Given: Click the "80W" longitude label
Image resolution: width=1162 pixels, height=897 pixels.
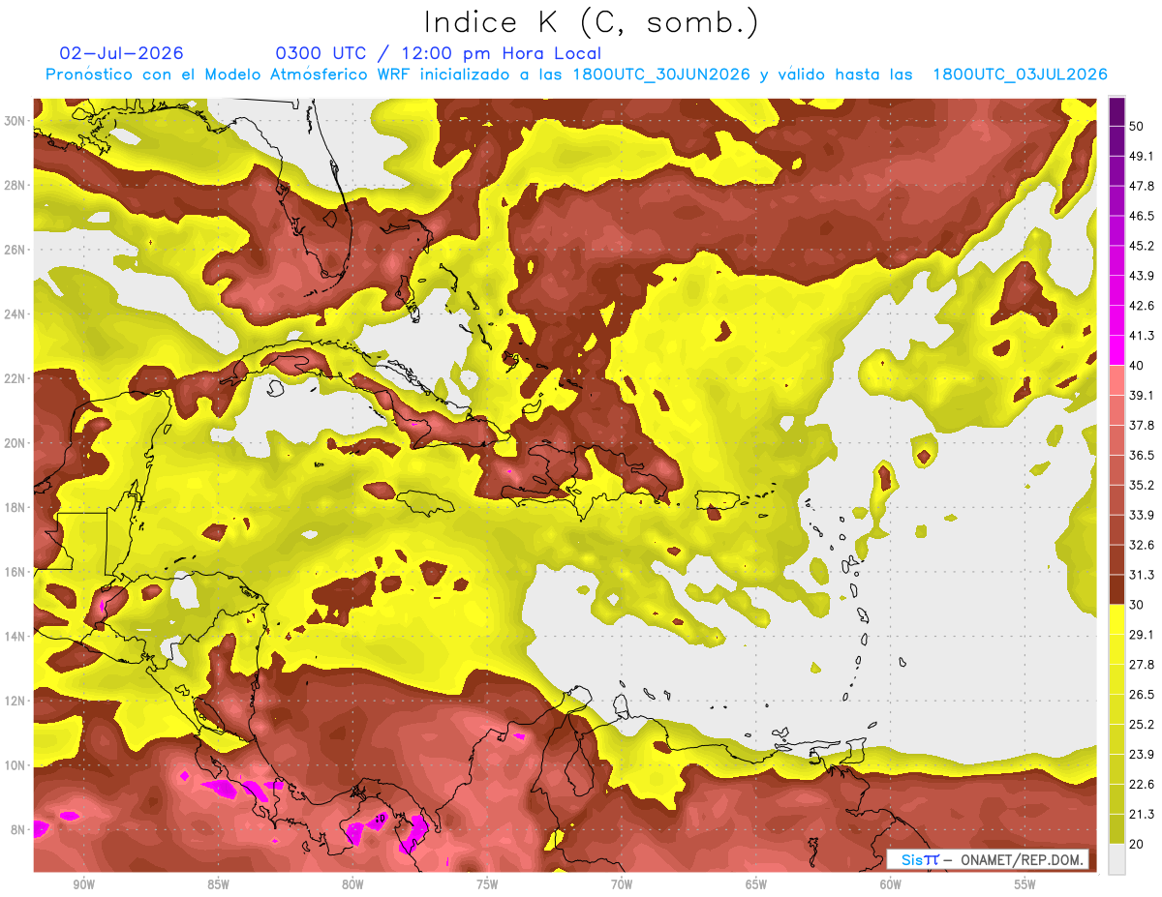Looking at the screenshot, I should tap(352, 884).
